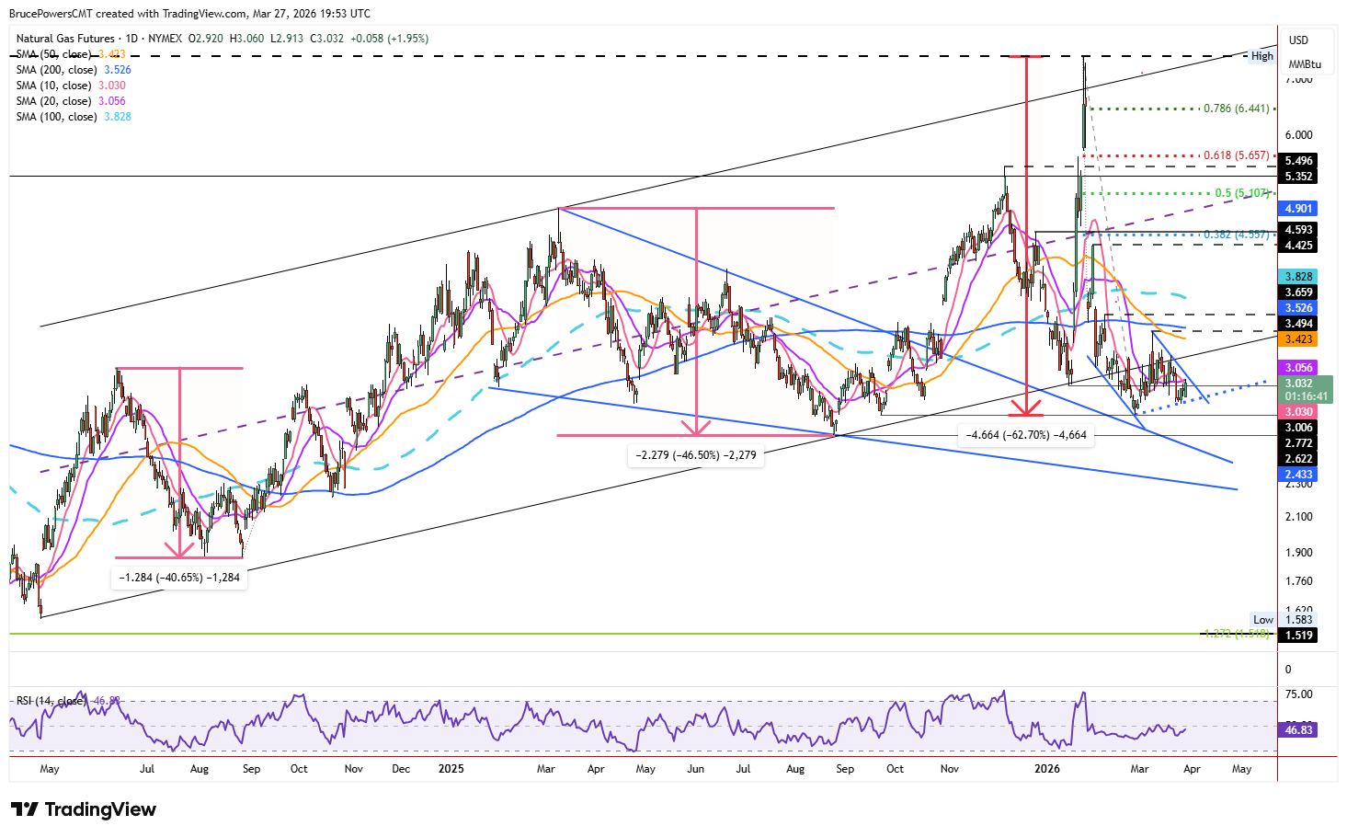Click the 46.83 RSI value label
The width and height of the screenshot is (1347, 837).
(1298, 729)
